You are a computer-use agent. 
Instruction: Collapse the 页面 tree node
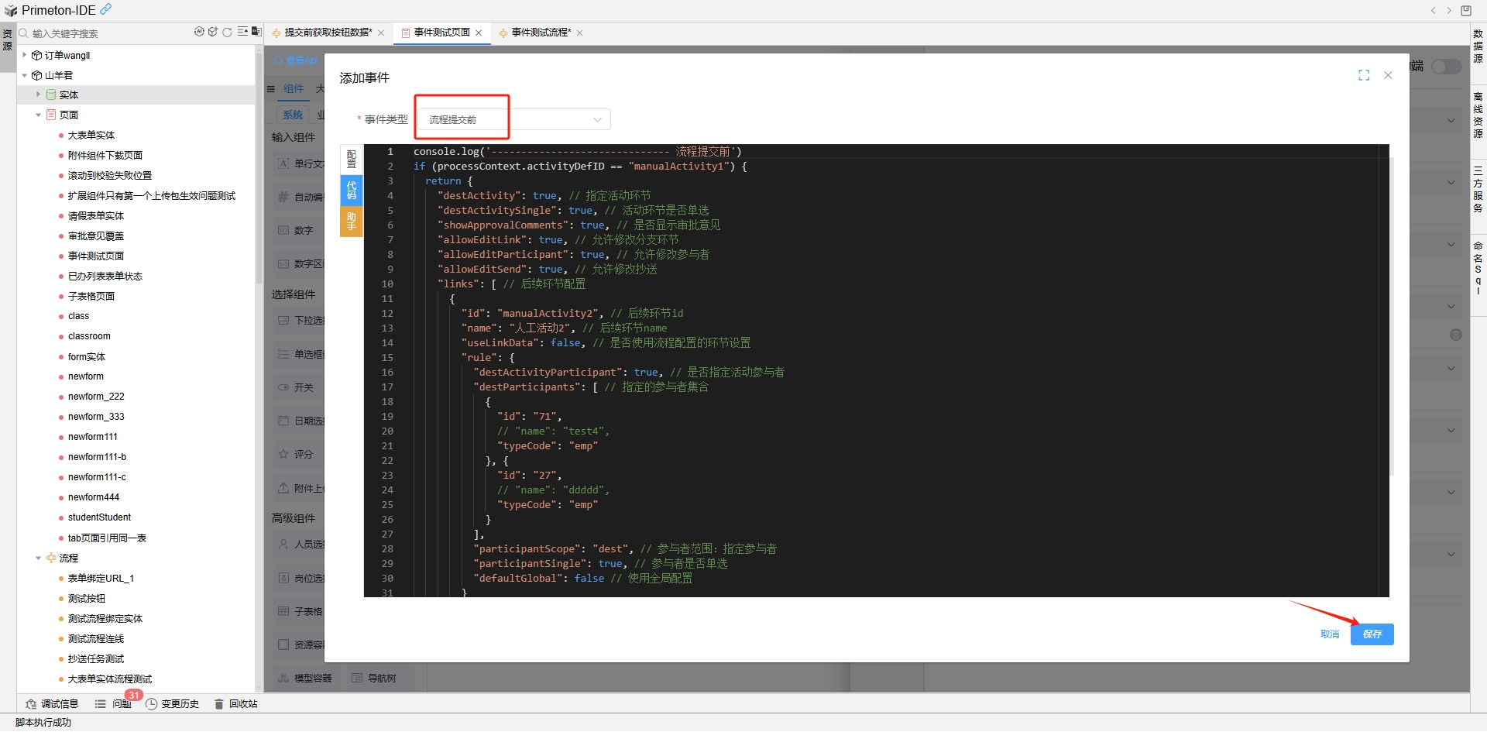point(38,115)
